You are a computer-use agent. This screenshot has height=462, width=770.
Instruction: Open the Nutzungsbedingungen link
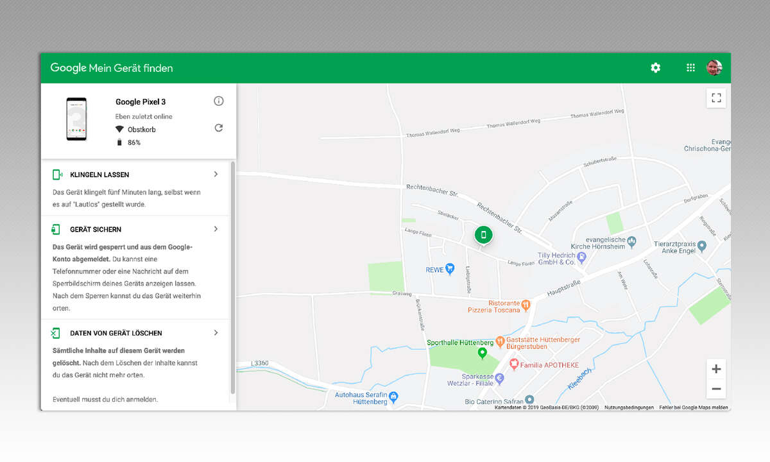point(629,407)
